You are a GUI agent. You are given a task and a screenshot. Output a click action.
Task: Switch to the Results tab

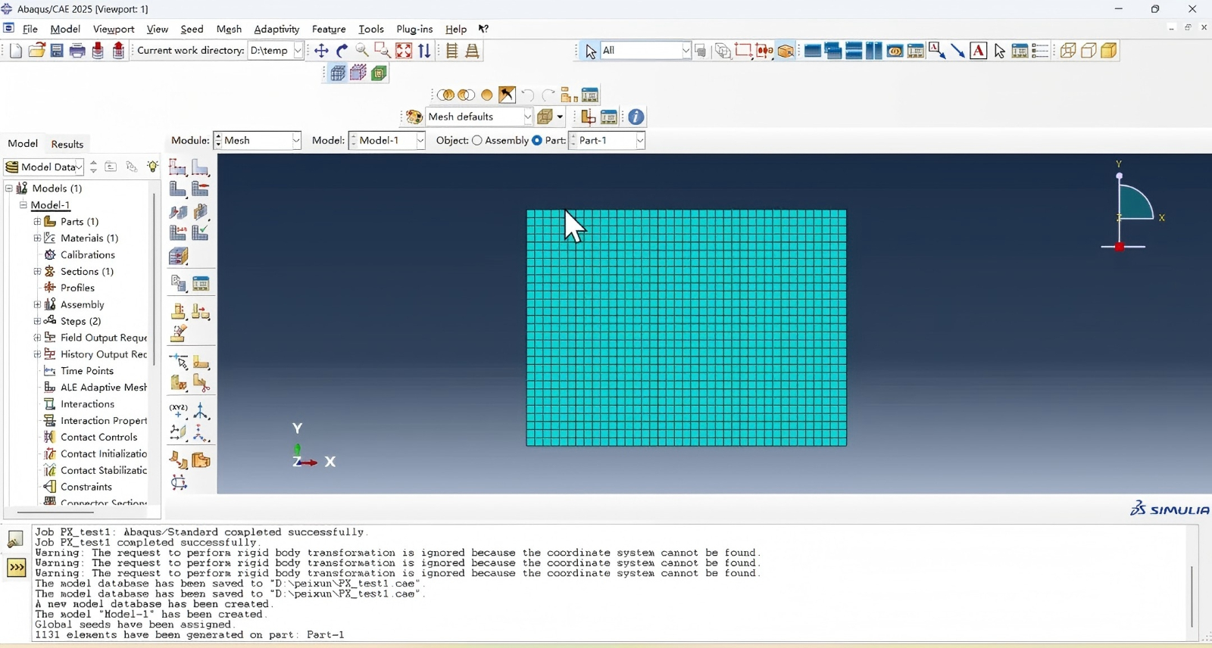(x=67, y=144)
